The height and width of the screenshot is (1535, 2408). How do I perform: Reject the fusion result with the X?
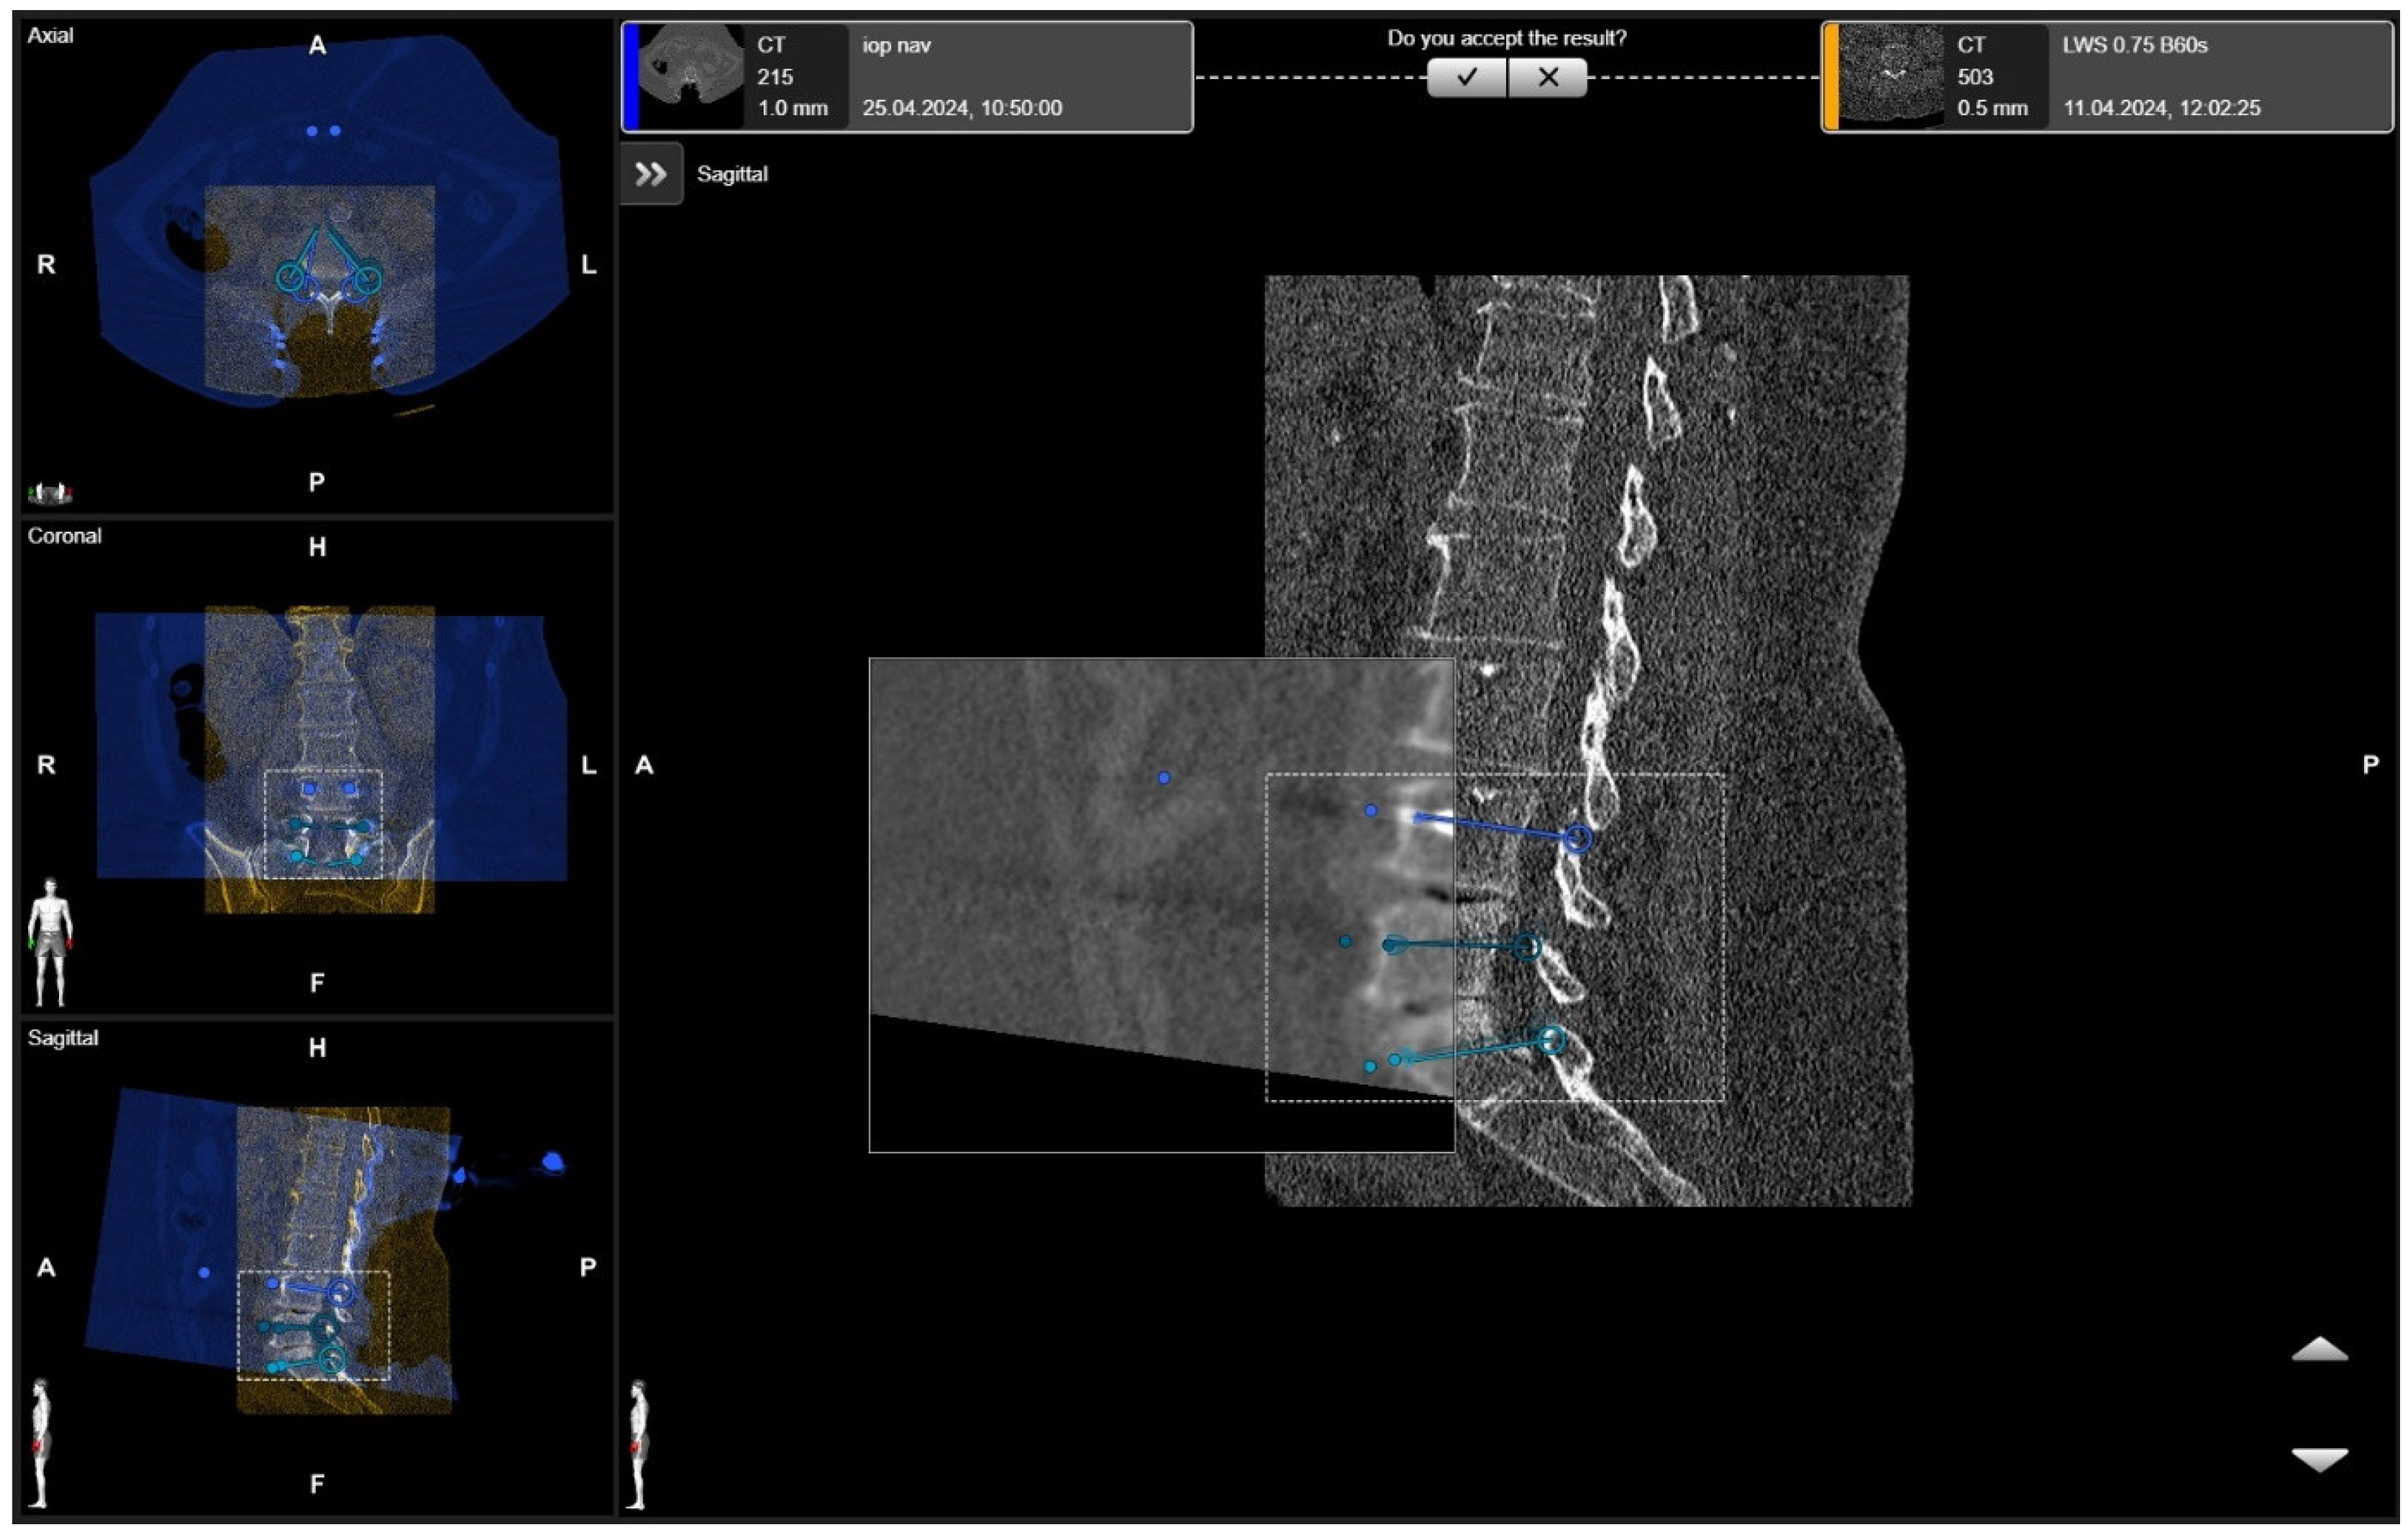pos(1547,77)
